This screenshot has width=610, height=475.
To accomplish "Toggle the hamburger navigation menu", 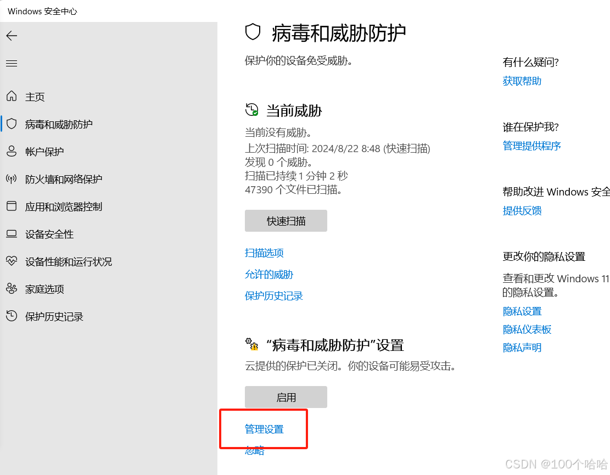I will coord(12,63).
